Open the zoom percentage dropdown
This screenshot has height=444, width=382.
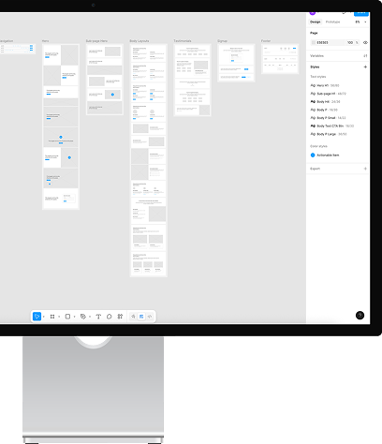point(361,22)
